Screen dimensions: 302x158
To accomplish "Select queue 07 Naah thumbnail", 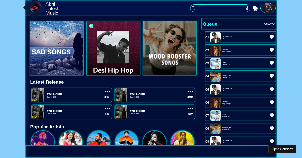I will 216,116.
